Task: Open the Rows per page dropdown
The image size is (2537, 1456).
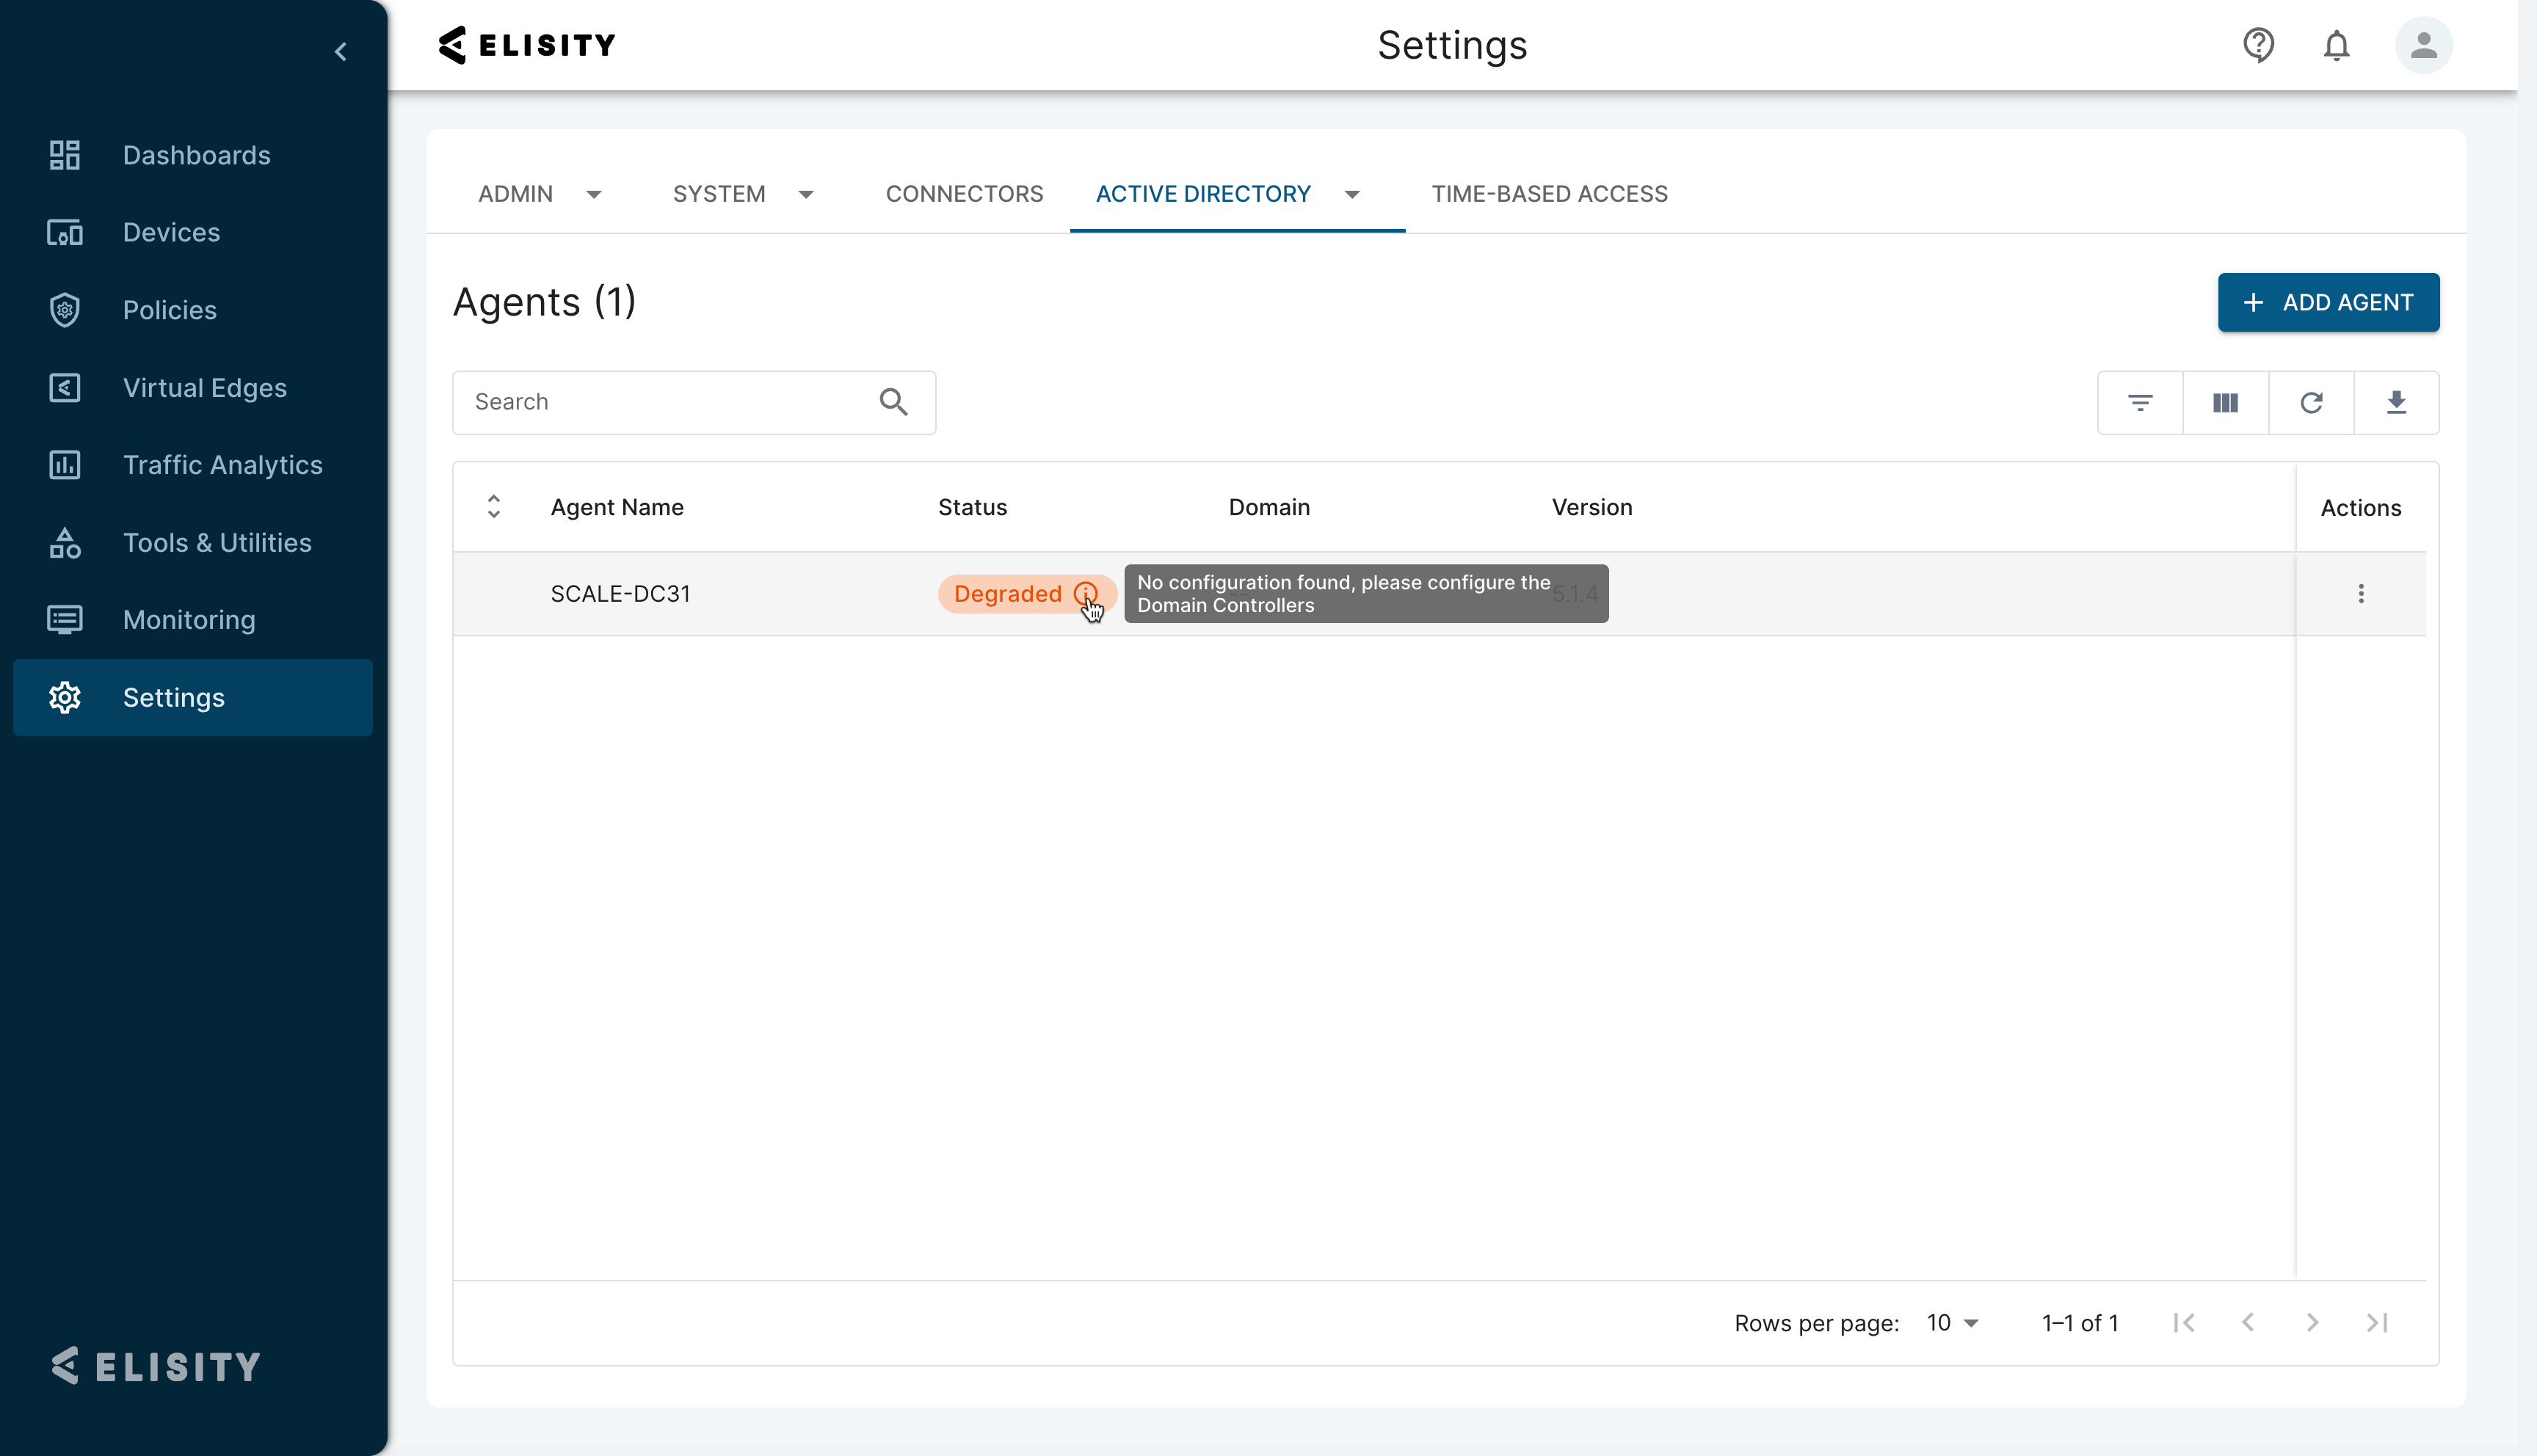Action: 1954,1323
